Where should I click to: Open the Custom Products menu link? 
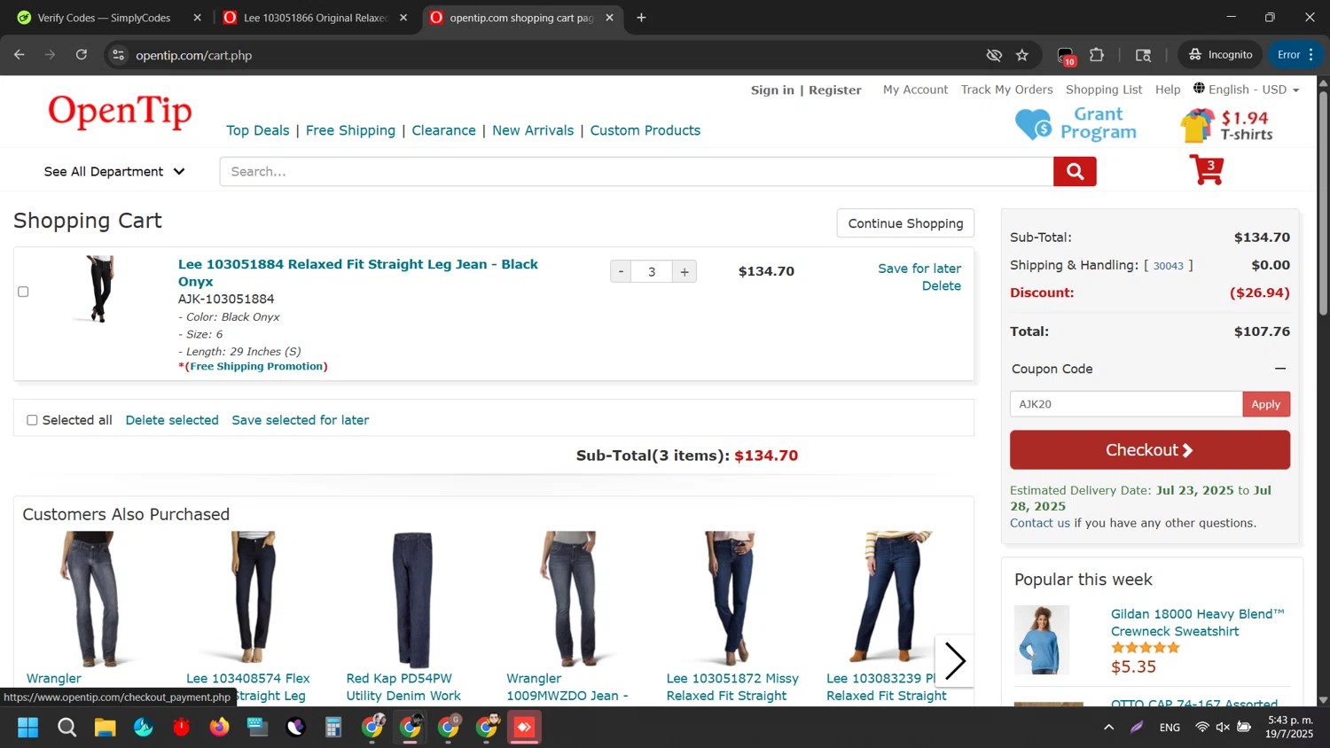point(645,130)
